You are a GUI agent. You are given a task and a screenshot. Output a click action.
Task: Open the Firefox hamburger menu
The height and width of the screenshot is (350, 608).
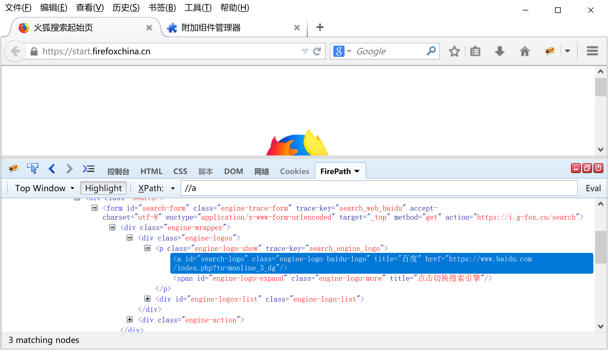[x=592, y=51]
